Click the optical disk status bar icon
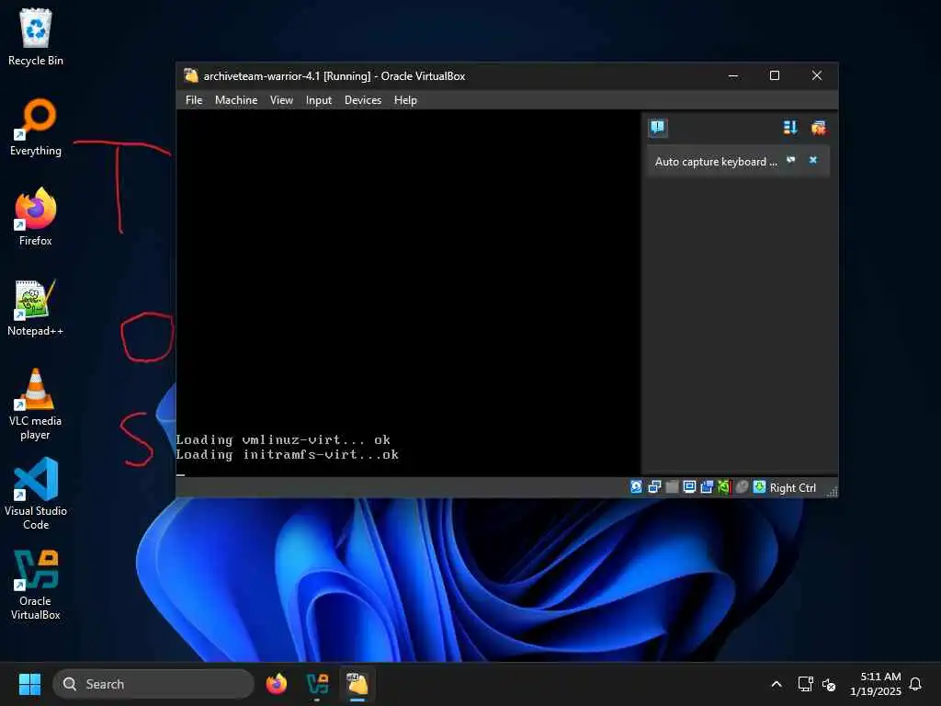Image resolution: width=941 pixels, height=706 pixels. 637,487
